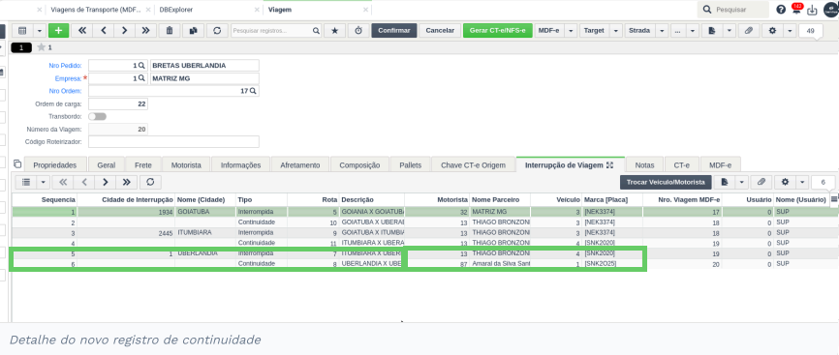The height and width of the screenshot is (355, 839).
Task: Click the Trocar Veículo/Motorista button
Action: (x=667, y=182)
